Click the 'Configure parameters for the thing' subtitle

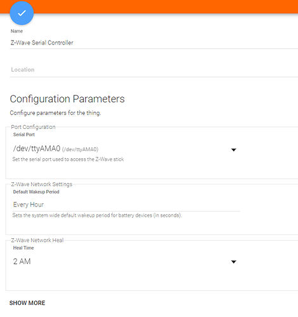(56, 113)
